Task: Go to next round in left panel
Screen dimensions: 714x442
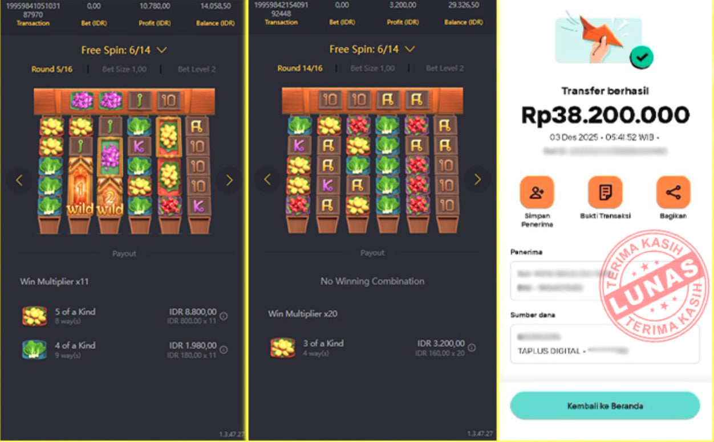Action: [x=229, y=180]
